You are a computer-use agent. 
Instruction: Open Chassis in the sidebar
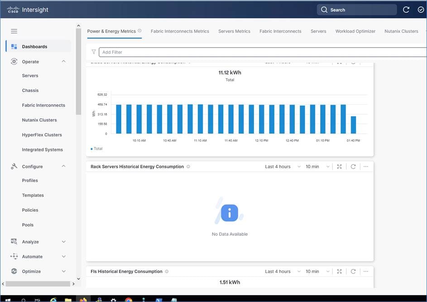30,90
